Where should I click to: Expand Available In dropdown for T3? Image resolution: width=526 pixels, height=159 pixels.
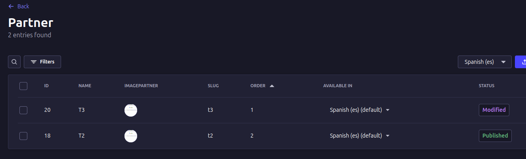(388, 110)
